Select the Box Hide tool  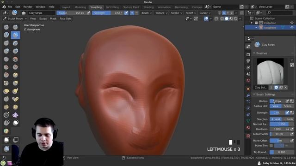[x=15, y=140]
